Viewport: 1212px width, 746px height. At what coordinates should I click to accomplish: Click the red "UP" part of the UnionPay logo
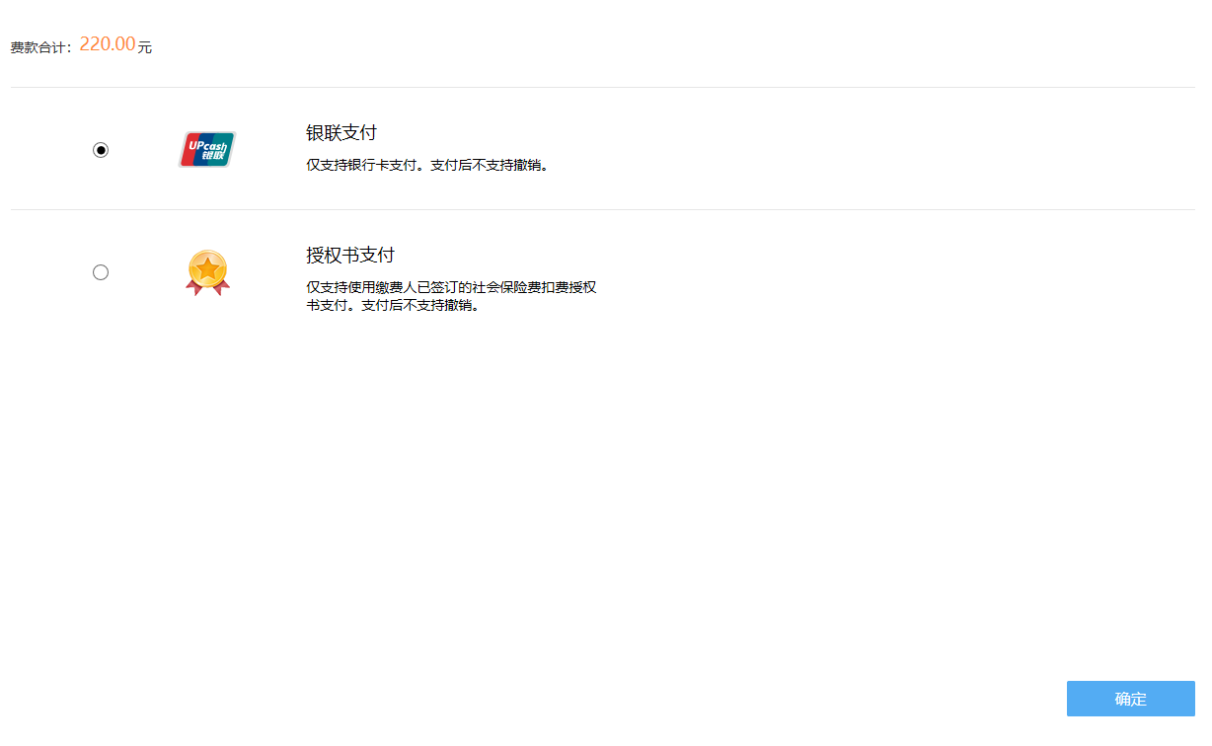[x=192, y=150]
